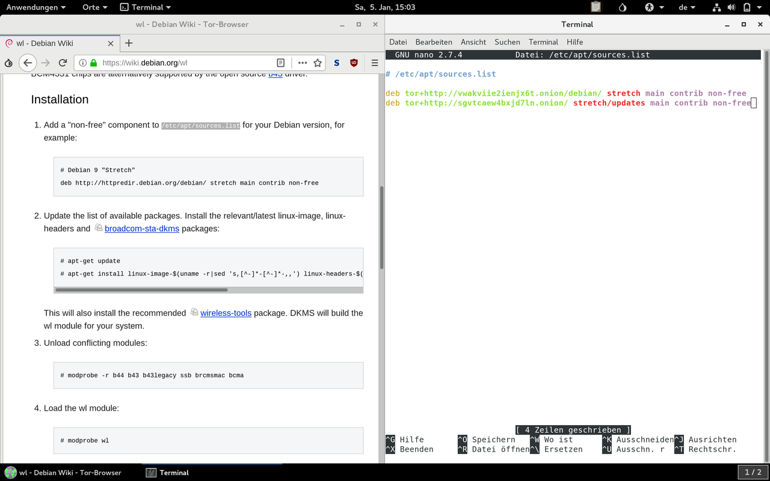Click the # apt-get update code line

90,261
